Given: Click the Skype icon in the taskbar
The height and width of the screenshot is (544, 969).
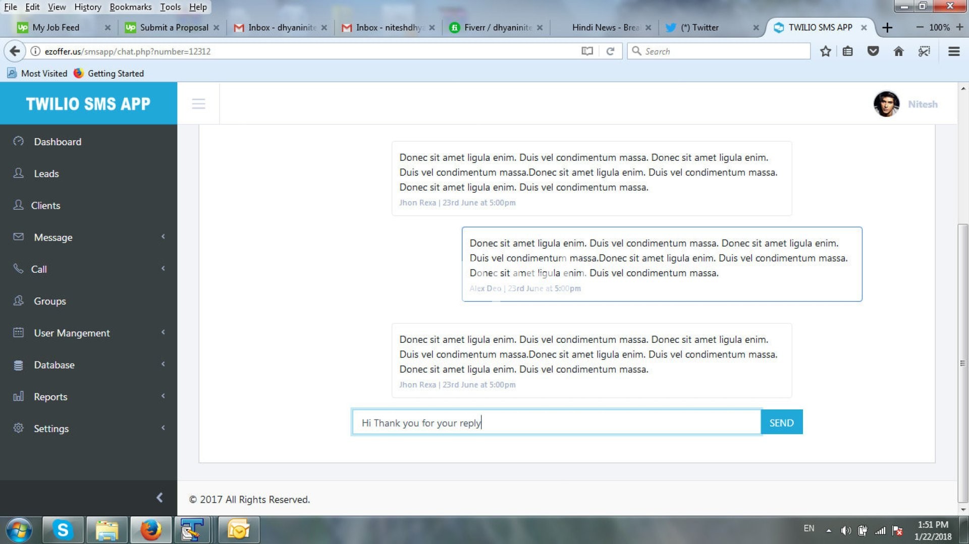Looking at the screenshot, I should coord(63,530).
